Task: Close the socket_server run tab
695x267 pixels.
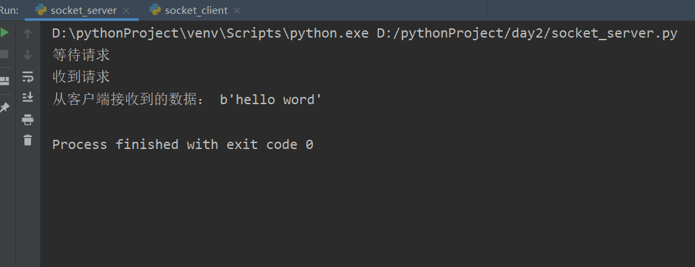Action: pos(127,11)
